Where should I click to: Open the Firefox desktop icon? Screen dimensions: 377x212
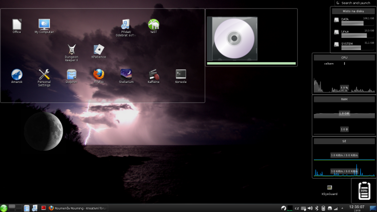click(x=98, y=74)
